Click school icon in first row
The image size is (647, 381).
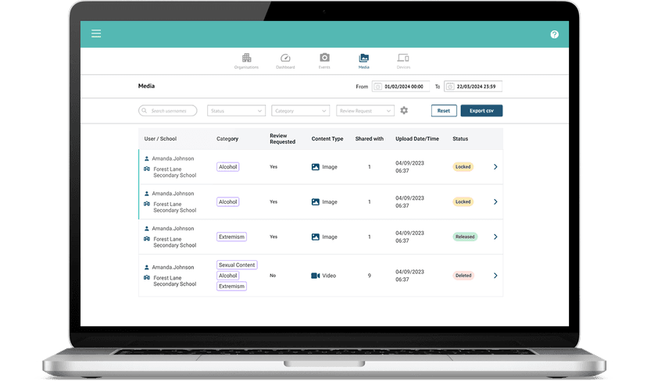[x=146, y=169]
